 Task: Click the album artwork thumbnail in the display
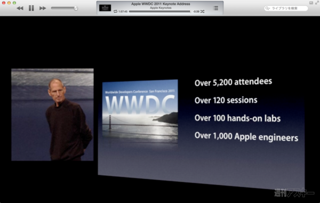tap(105, 8)
